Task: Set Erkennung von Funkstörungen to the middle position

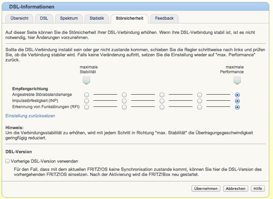Action: tap(161, 107)
